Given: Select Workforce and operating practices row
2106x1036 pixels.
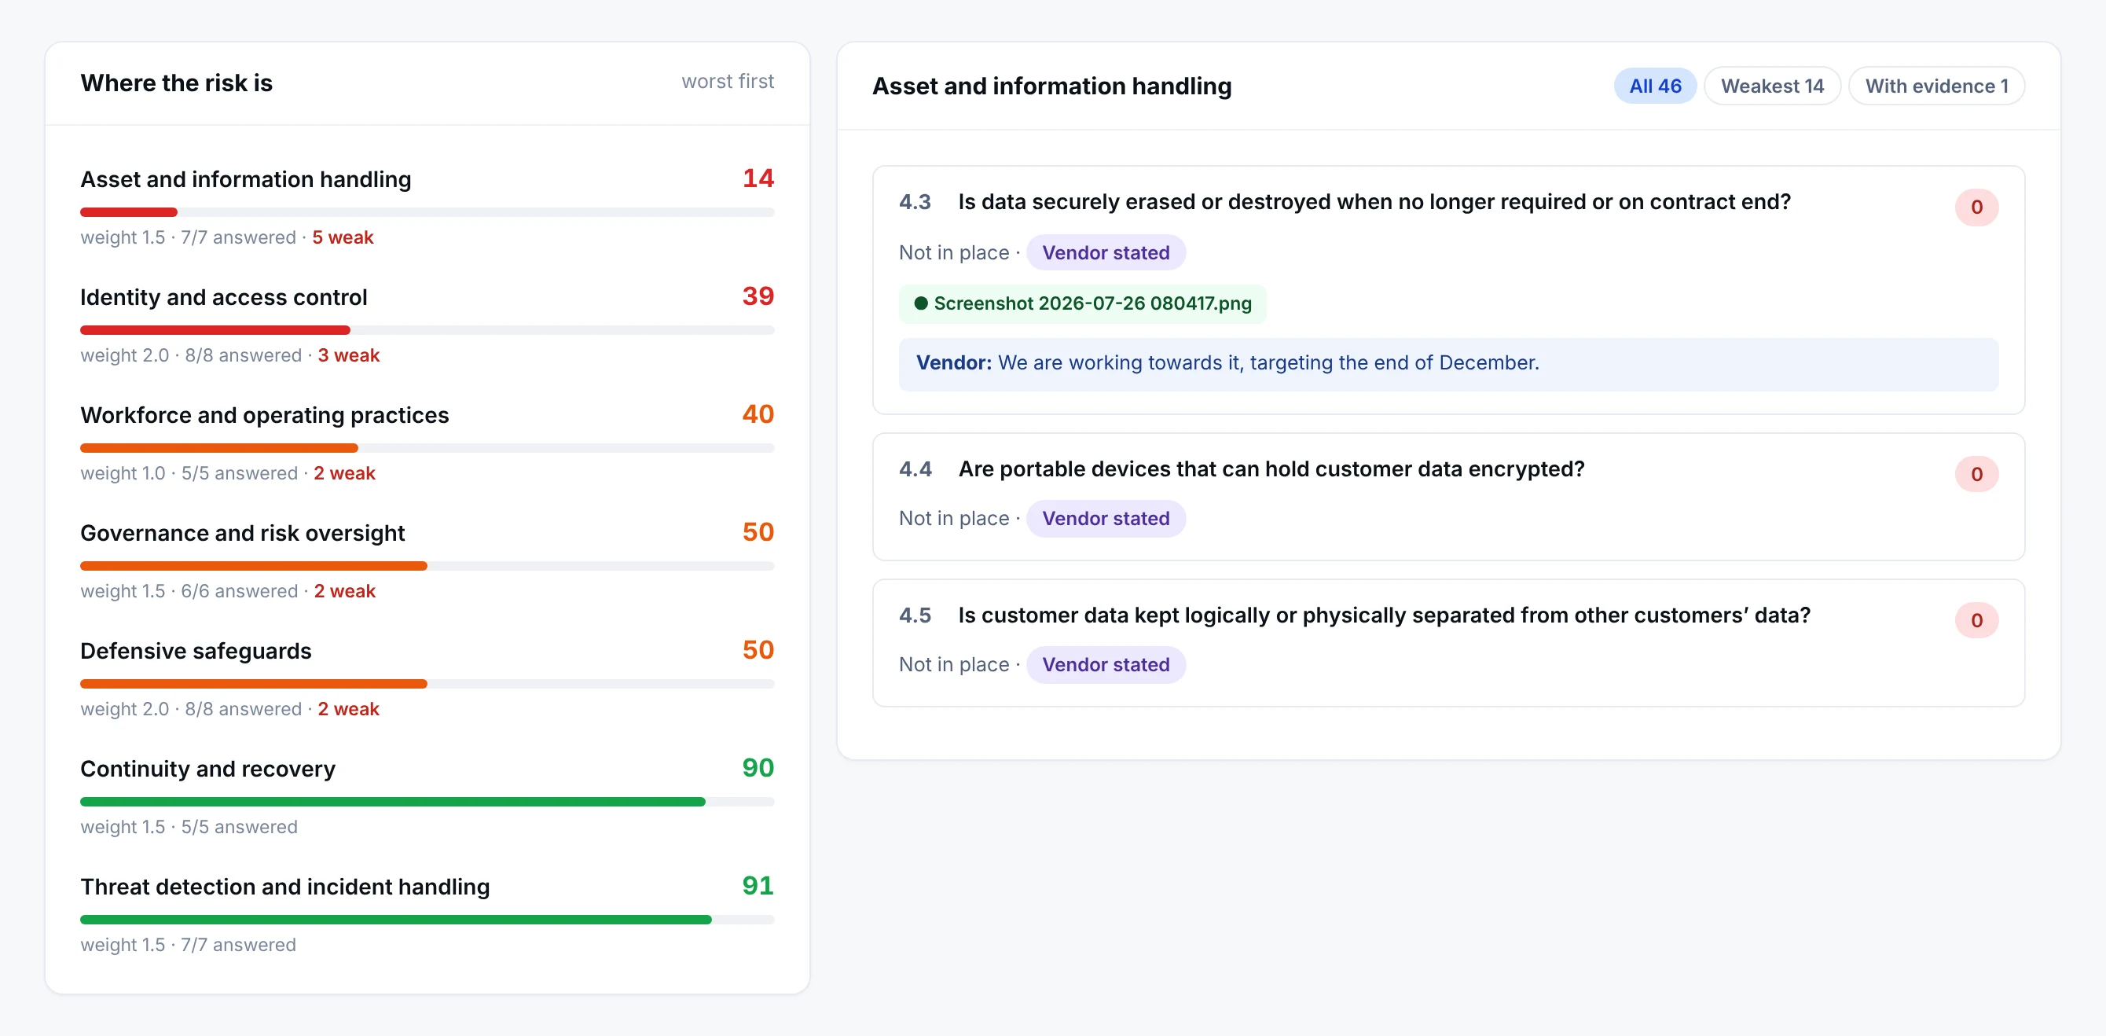Looking at the screenshot, I should coord(427,442).
